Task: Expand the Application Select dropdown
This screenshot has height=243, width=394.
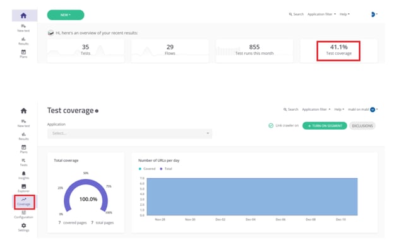Action: [x=129, y=133]
